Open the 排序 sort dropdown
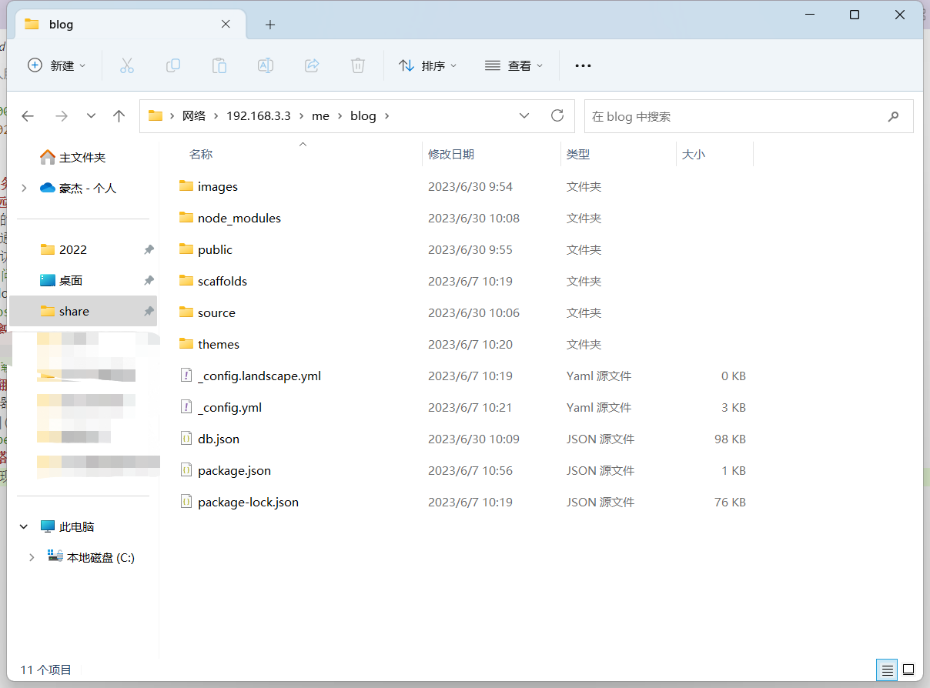This screenshot has width=930, height=688. pos(428,65)
